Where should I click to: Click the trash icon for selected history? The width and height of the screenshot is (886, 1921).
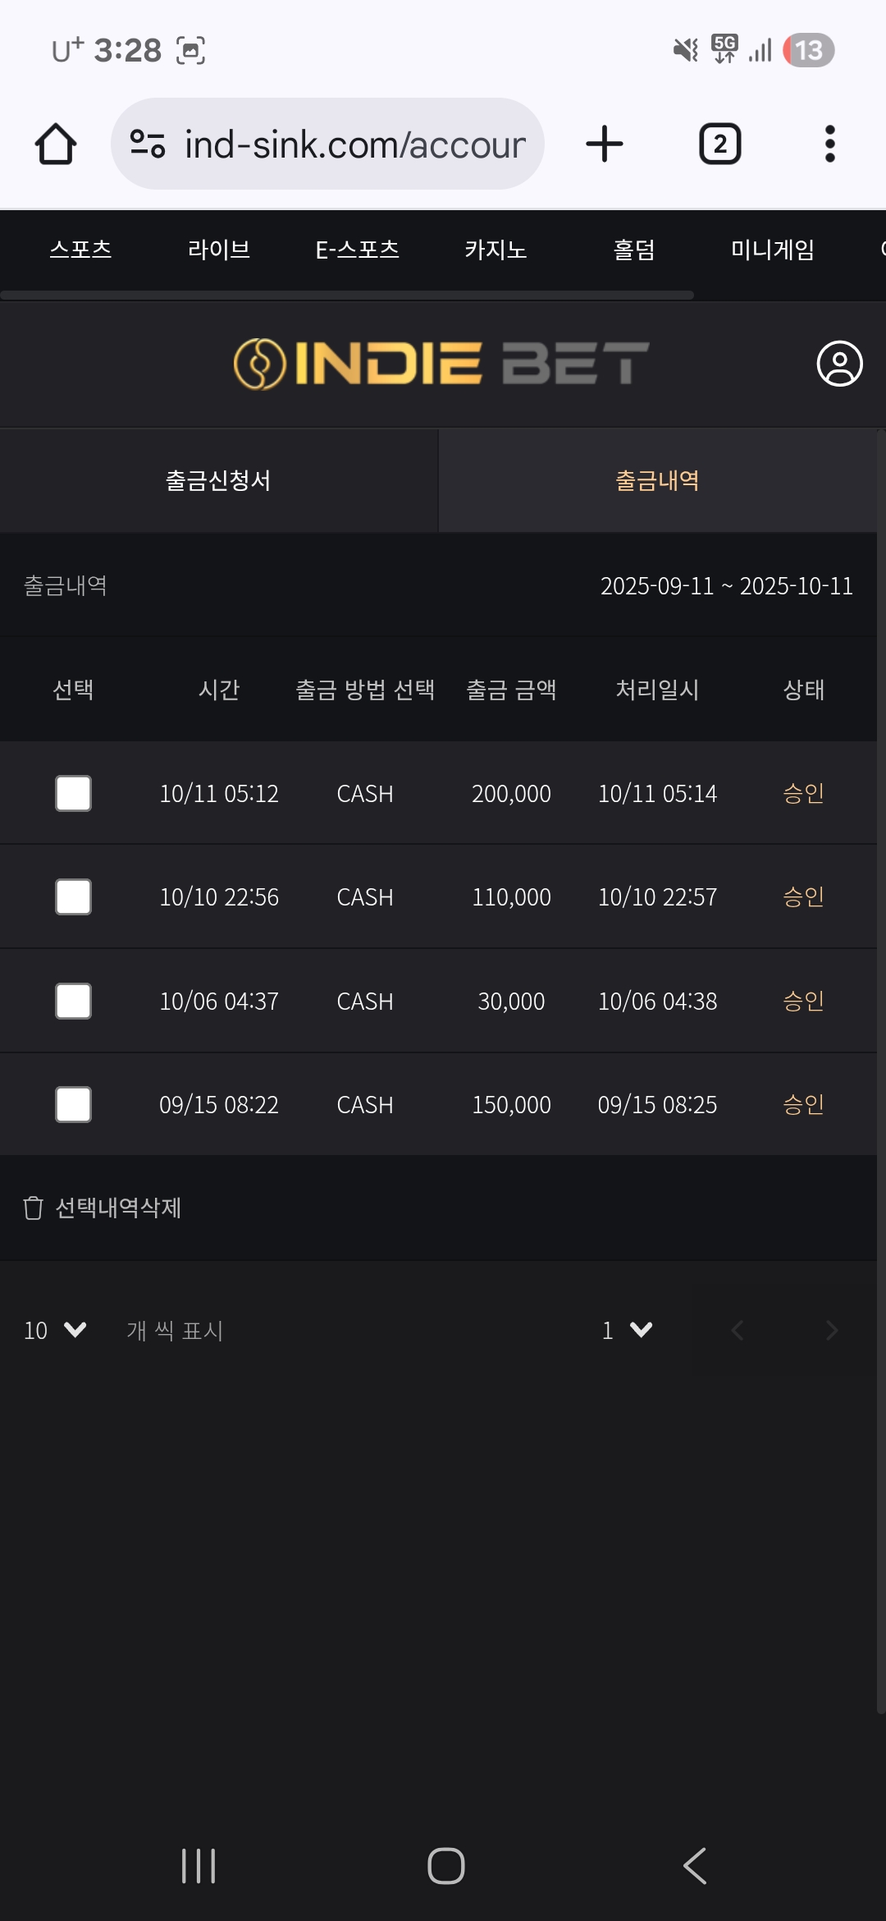33,1208
